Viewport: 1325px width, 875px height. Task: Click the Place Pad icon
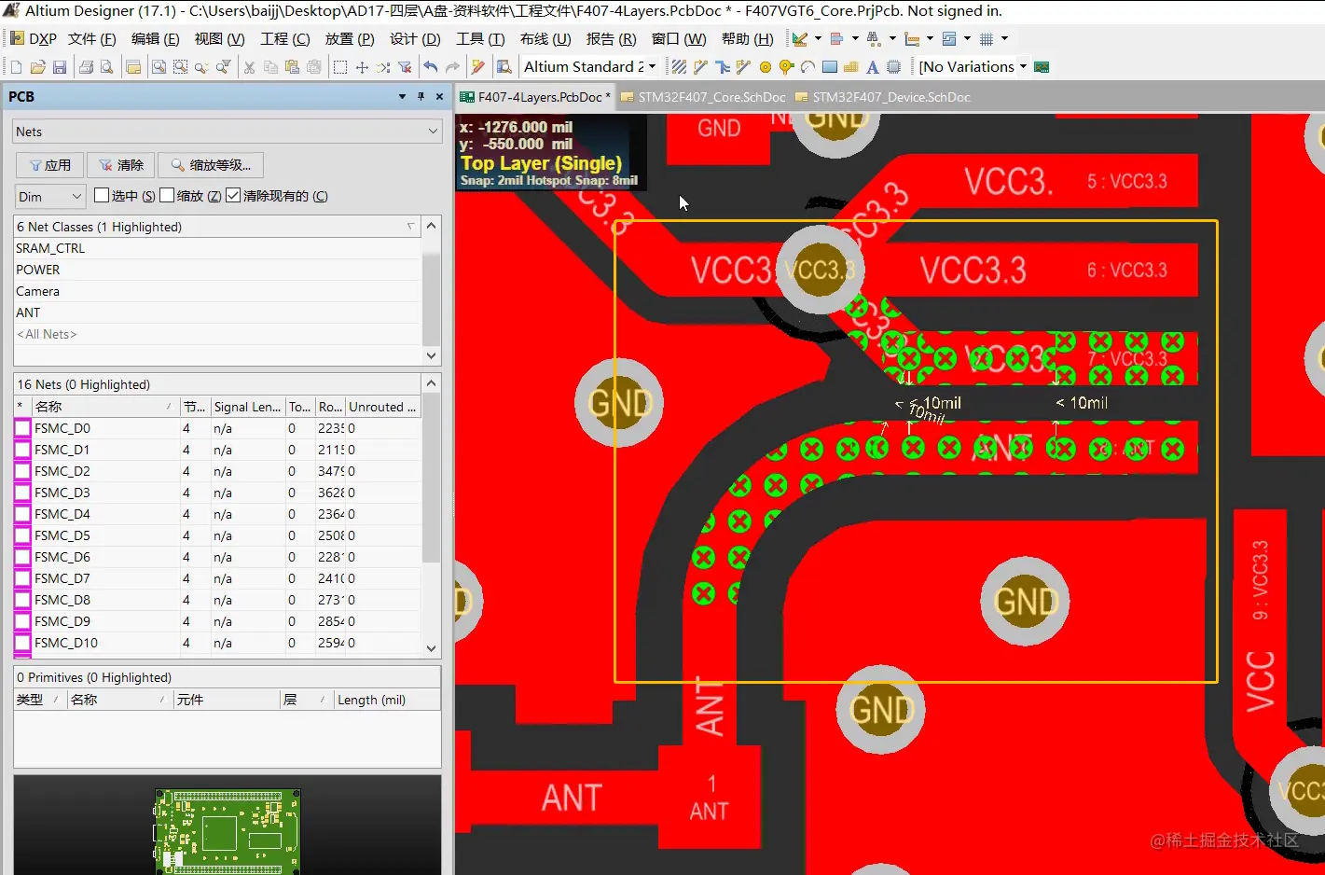pyautogui.click(x=766, y=67)
